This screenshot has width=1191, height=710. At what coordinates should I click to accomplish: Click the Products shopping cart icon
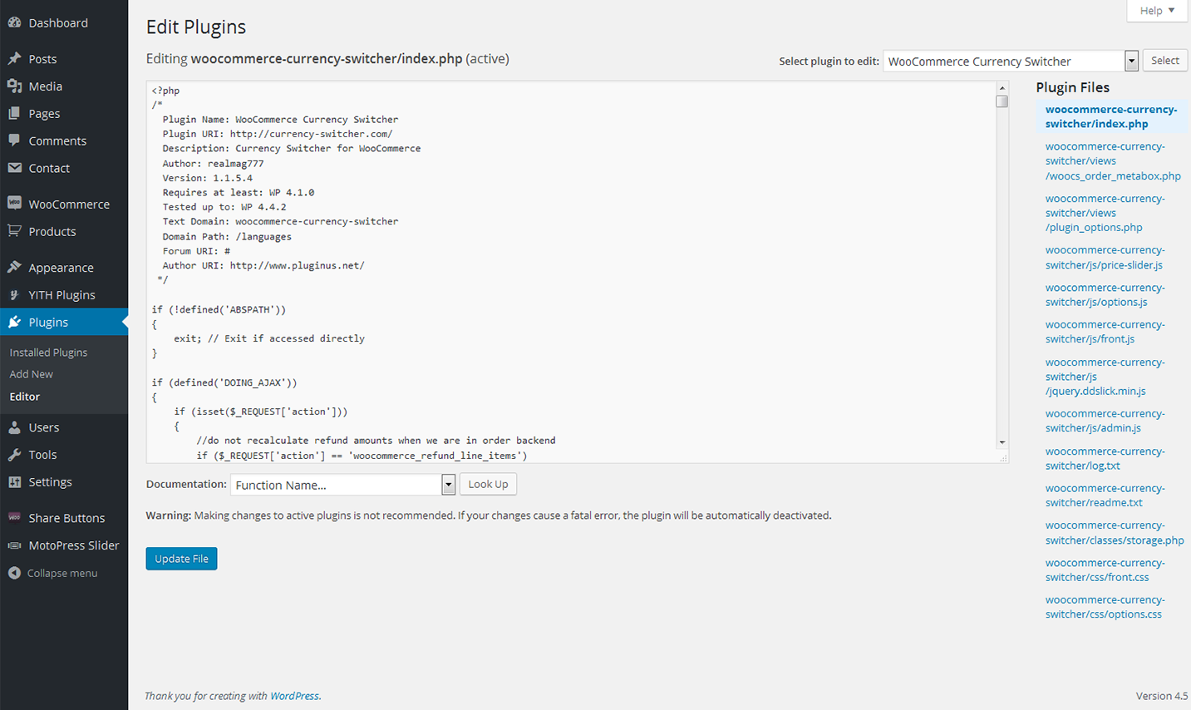click(14, 231)
